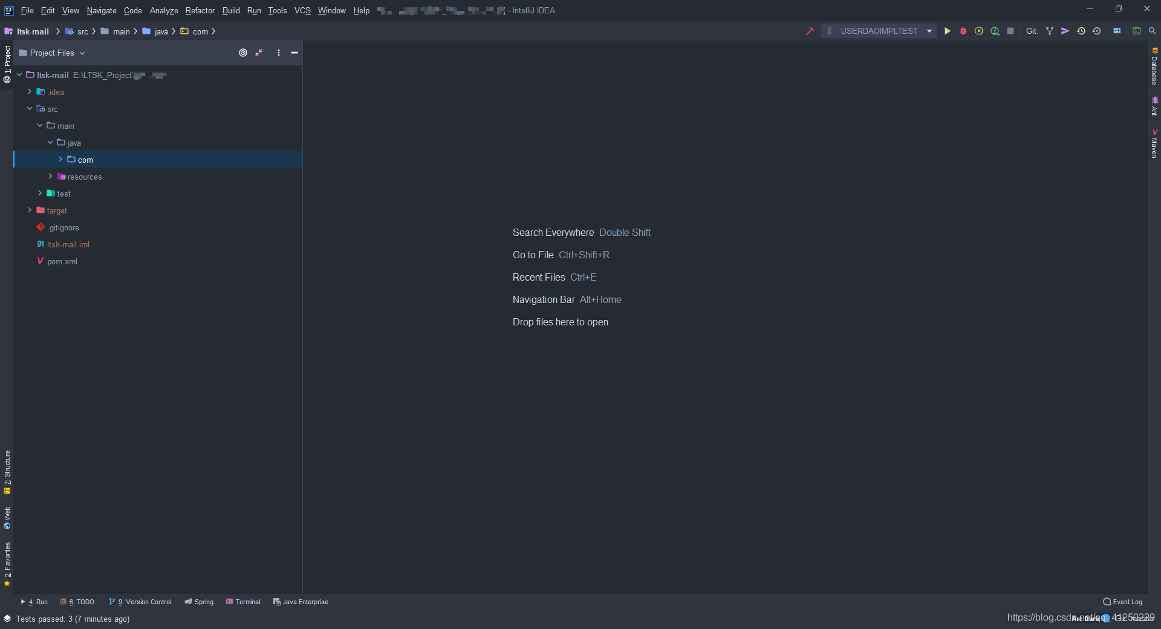This screenshot has height=629, width=1161.
Task: Toggle the 1: Project side tab
Action: pyautogui.click(x=7, y=64)
